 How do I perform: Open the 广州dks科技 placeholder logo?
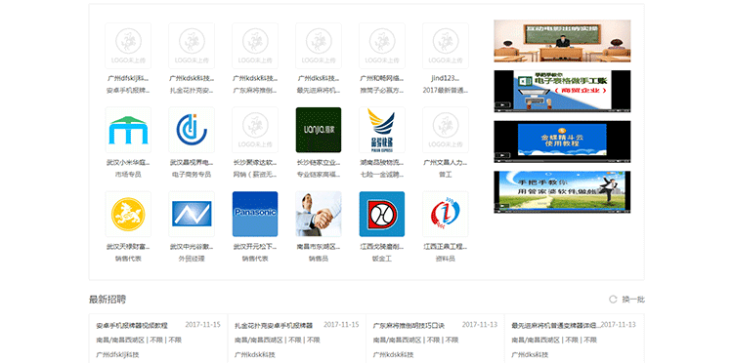[x=319, y=46]
